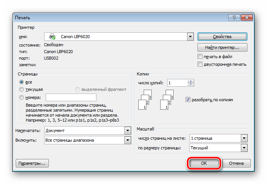The height and width of the screenshot is (184, 267).
Task: Select the 'номера' radio button
Action: click(22, 98)
